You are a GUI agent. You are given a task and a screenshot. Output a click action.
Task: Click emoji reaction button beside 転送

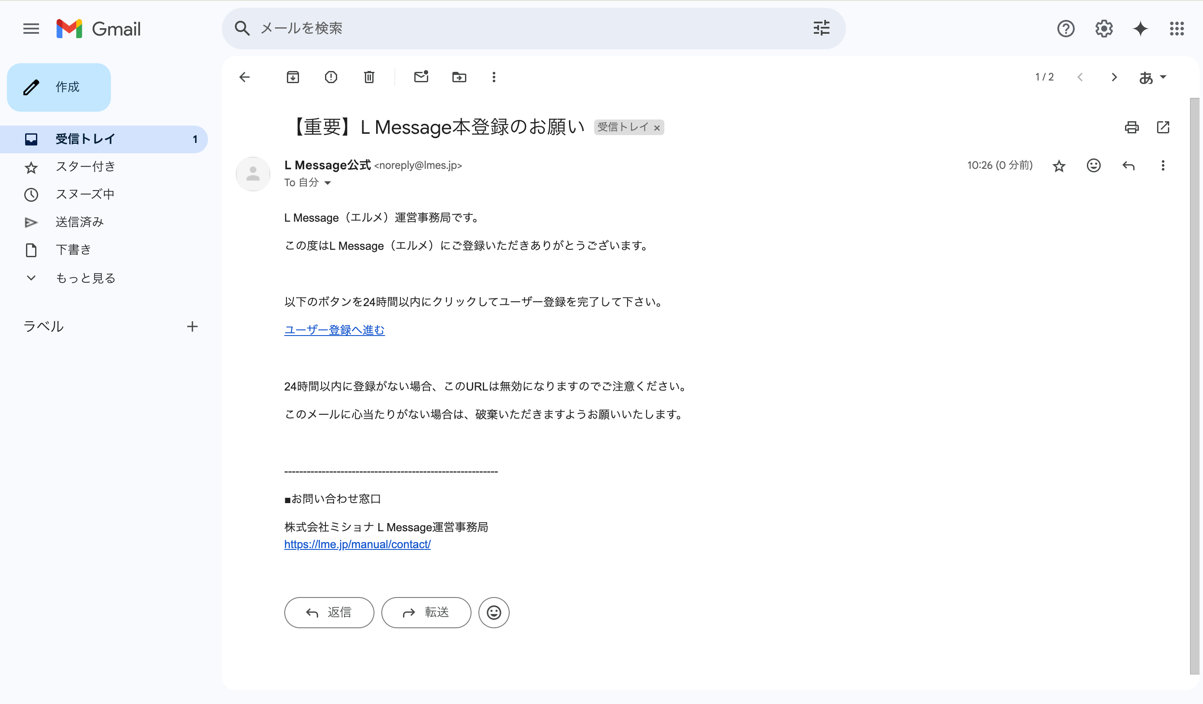[x=494, y=613]
